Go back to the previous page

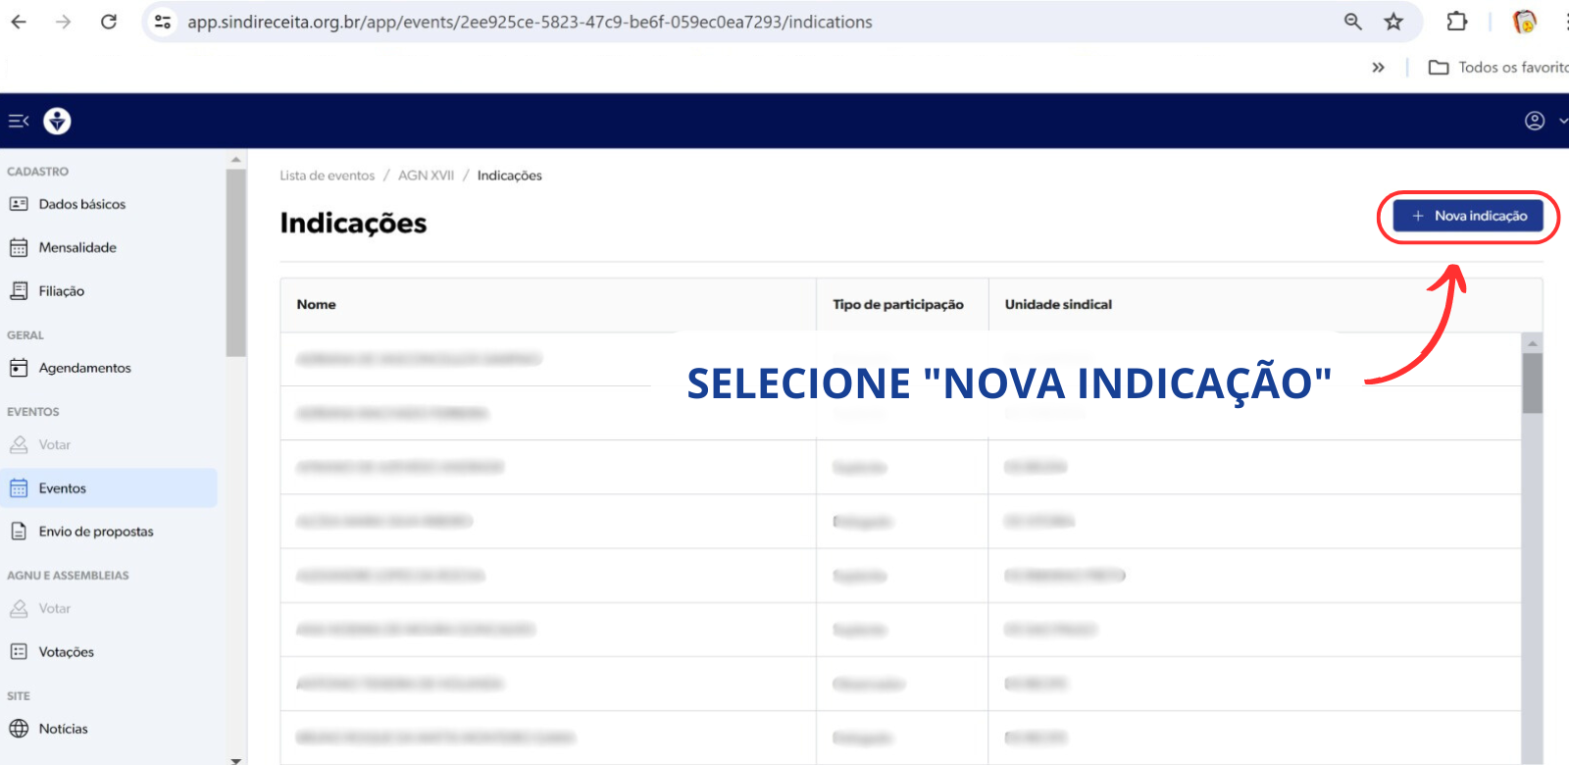pyautogui.click(x=19, y=22)
